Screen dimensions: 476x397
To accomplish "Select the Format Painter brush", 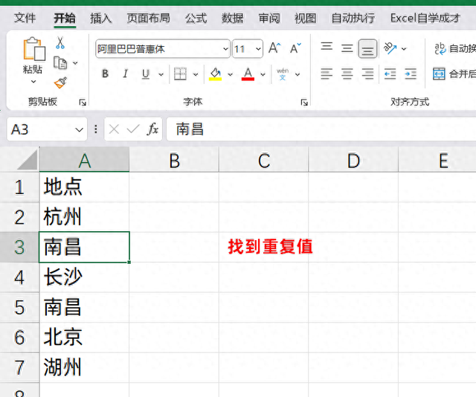I will (60, 83).
